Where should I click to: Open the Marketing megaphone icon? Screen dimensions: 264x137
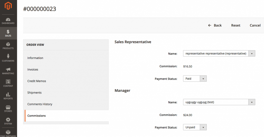pyautogui.click(x=8, y=70)
